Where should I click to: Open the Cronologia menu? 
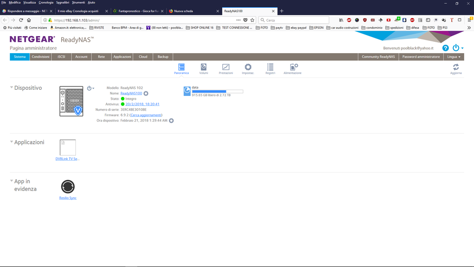point(46,2)
